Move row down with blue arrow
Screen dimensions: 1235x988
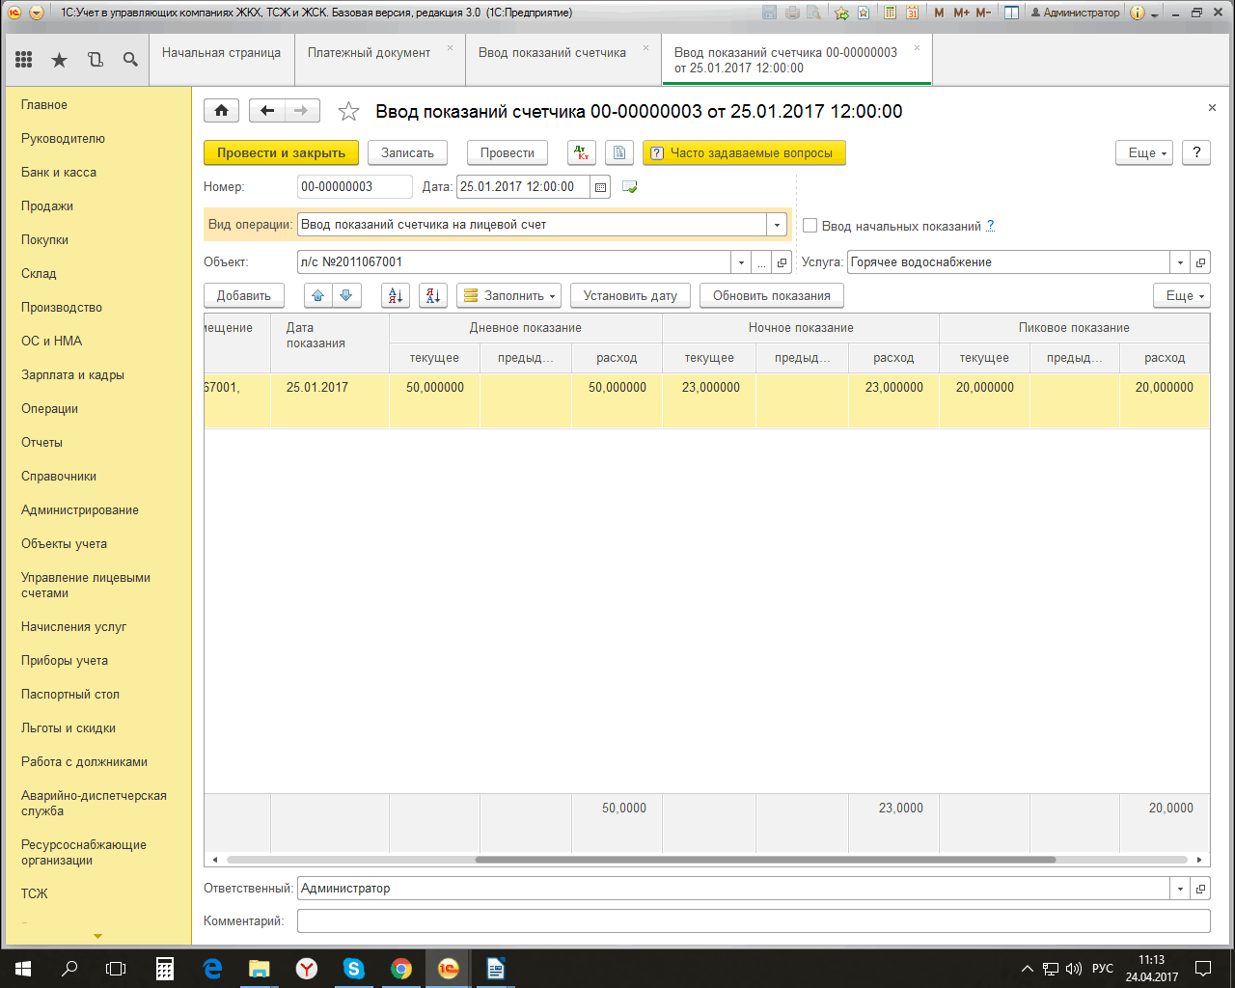pos(346,295)
